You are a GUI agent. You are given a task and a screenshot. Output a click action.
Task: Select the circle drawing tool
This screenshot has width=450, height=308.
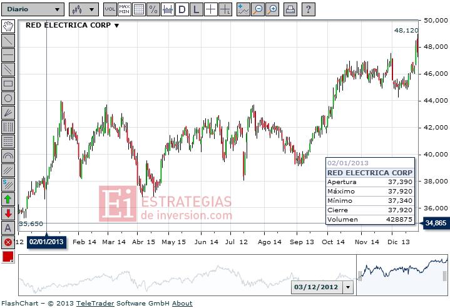[x=8, y=98]
